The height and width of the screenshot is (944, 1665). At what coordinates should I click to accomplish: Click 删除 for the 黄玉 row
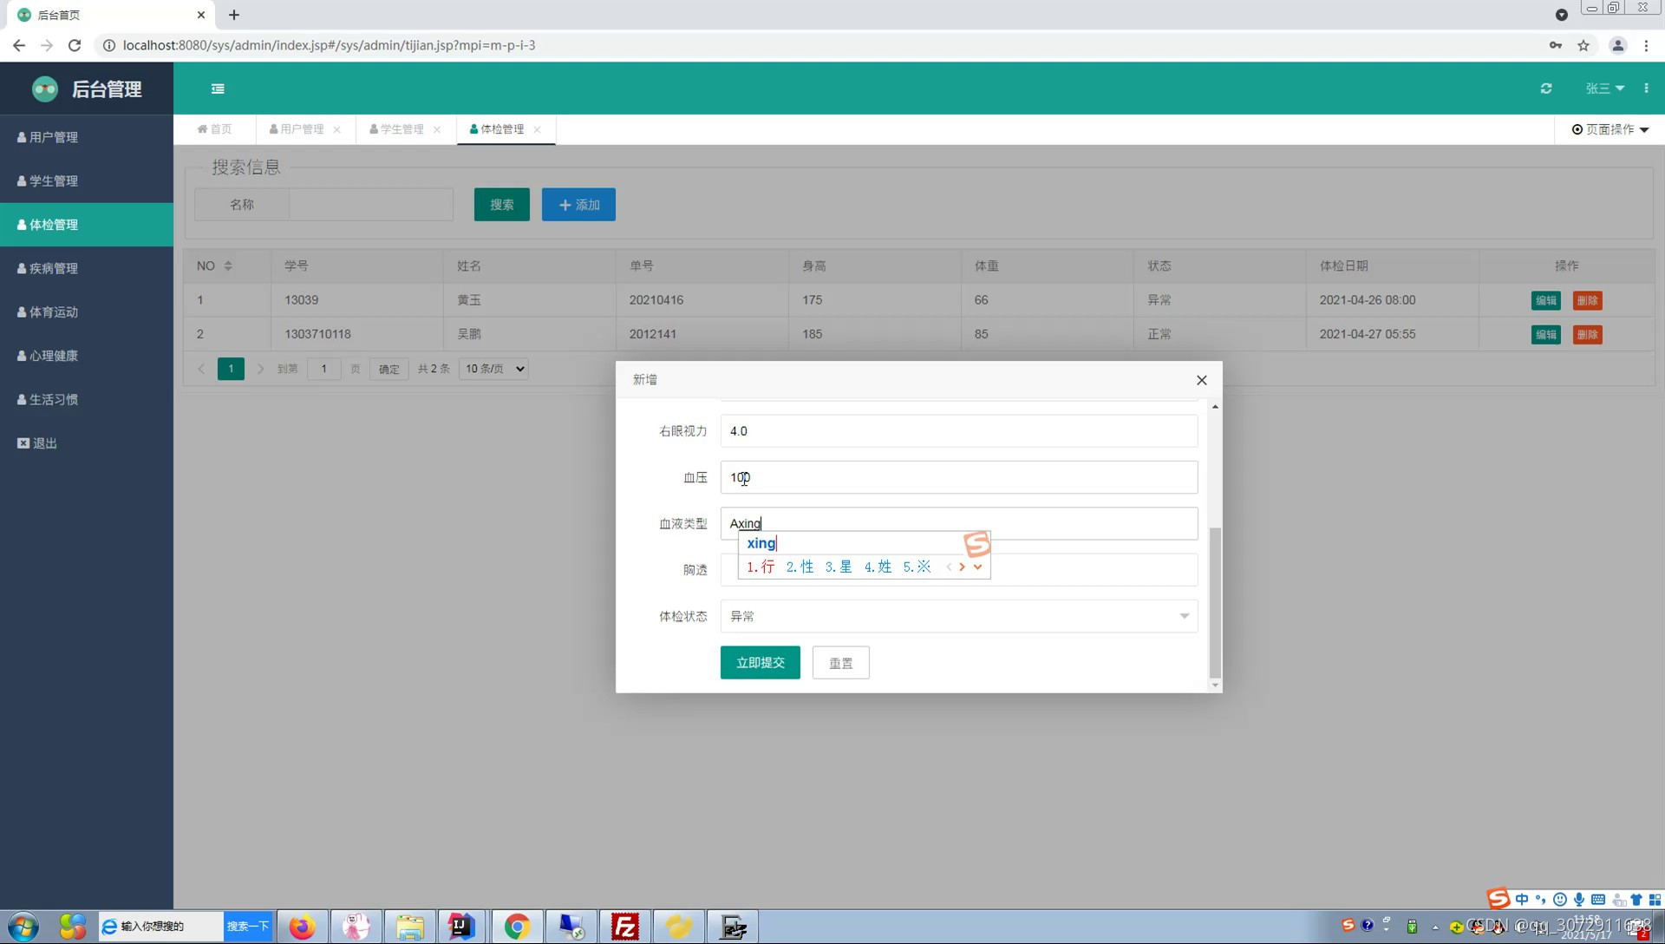[1588, 300]
